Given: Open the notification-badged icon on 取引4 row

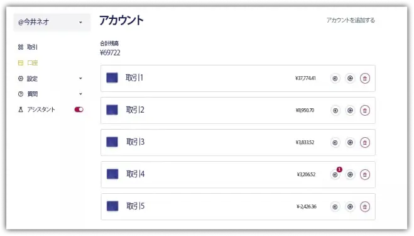Looking at the screenshot, I should (335, 174).
